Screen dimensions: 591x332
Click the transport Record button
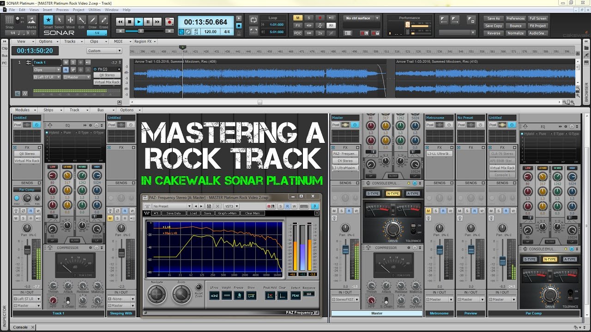click(x=169, y=22)
